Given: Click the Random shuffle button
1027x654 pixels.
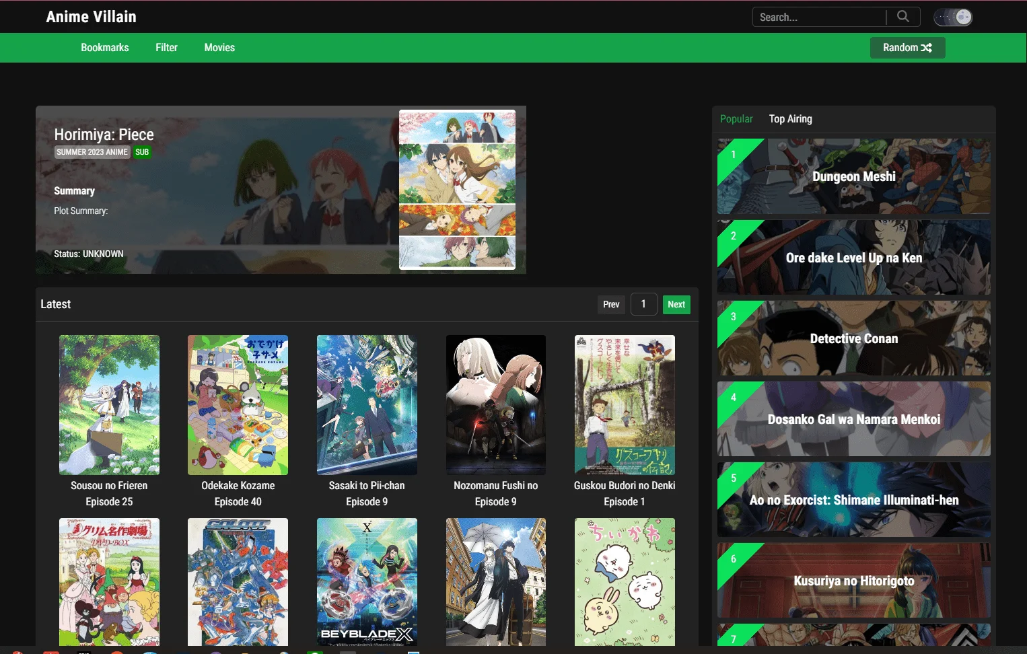Looking at the screenshot, I should tap(907, 48).
